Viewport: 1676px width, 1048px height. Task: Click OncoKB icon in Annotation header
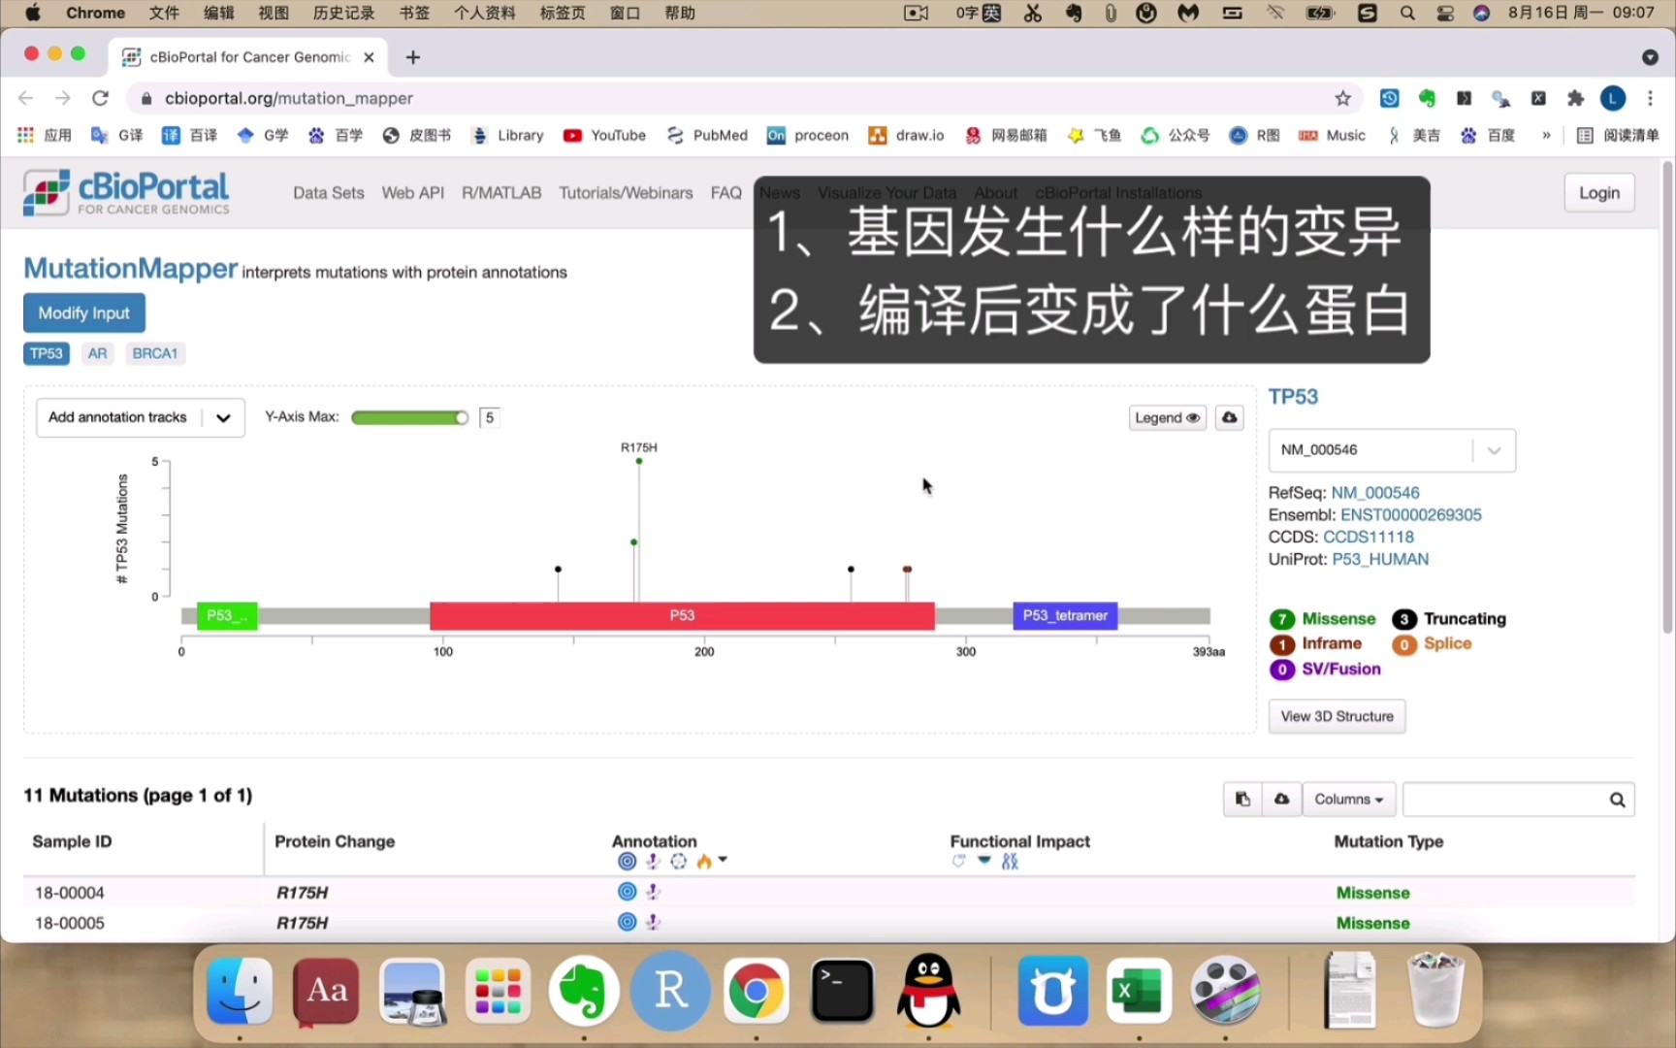click(628, 862)
